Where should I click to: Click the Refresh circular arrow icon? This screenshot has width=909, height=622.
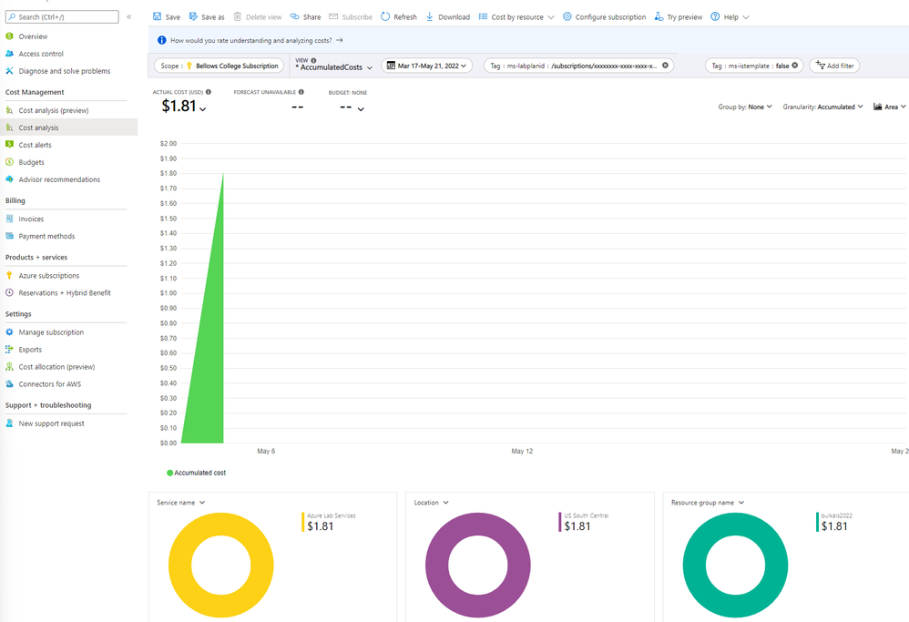coord(385,16)
